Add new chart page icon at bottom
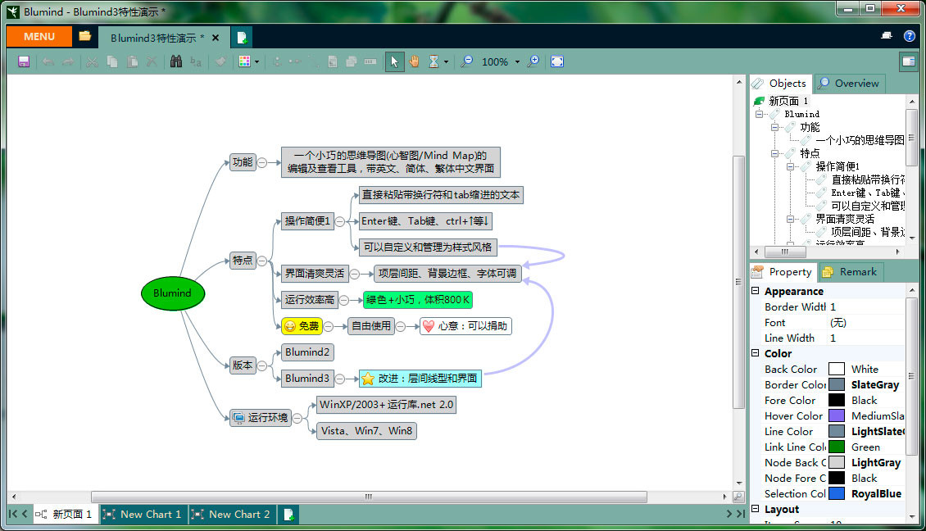Viewport: 926px width, 531px height. point(288,515)
